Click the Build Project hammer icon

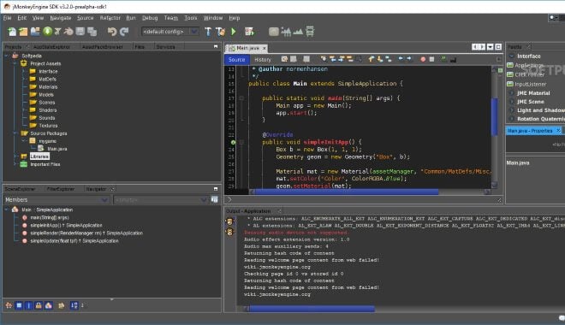208,32
